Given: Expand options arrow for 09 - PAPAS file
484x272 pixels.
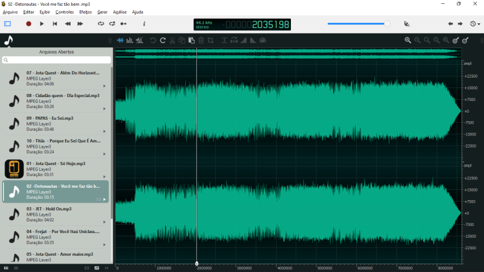Looking at the screenshot, I should pyautogui.click(x=104, y=131).
